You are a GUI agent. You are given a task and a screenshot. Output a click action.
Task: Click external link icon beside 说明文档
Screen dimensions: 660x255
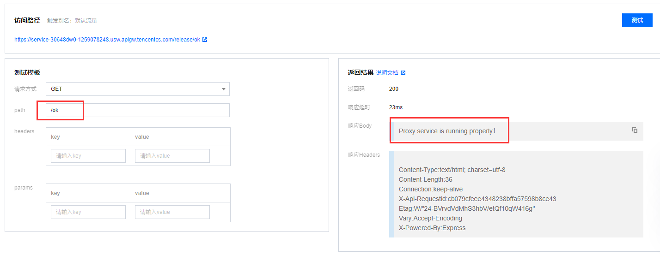click(x=403, y=73)
